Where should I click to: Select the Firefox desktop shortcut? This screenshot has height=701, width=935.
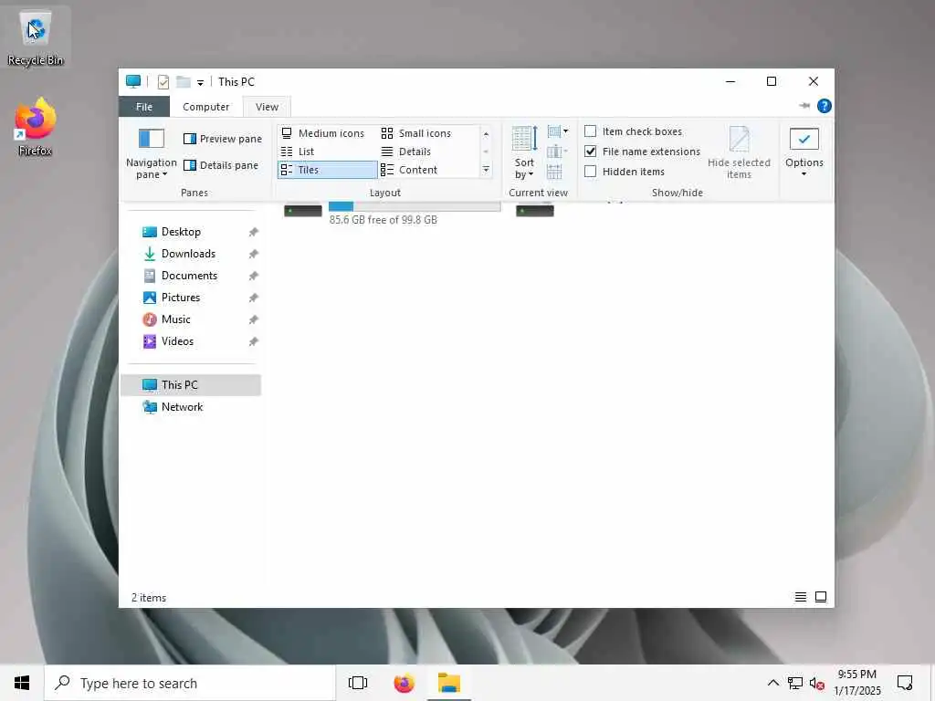coord(36,128)
